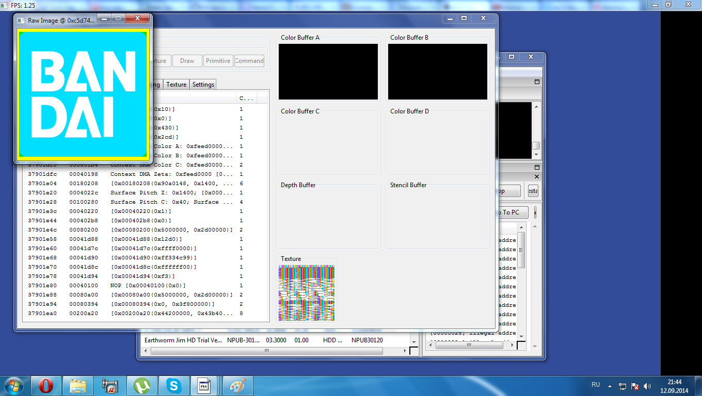This screenshot has height=396, width=702.
Task: Open uTorrent from the taskbar
Action: pos(142,386)
